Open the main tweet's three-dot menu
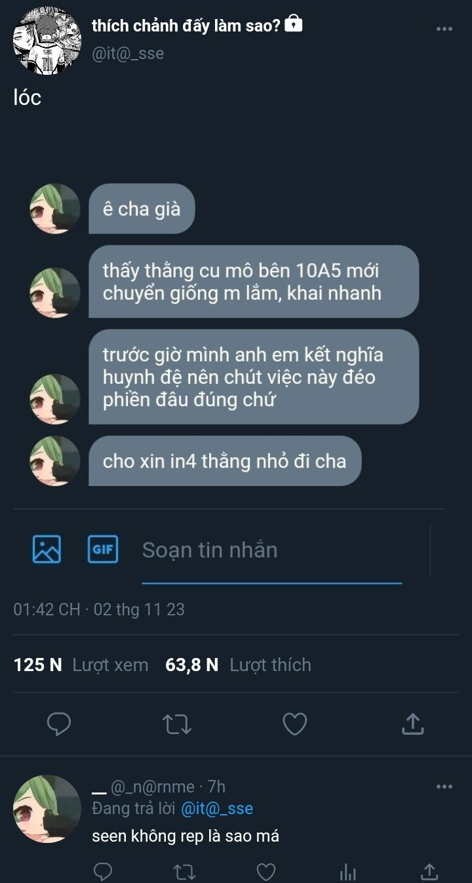The height and width of the screenshot is (883, 472). pyautogui.click(x=444, y=30)
